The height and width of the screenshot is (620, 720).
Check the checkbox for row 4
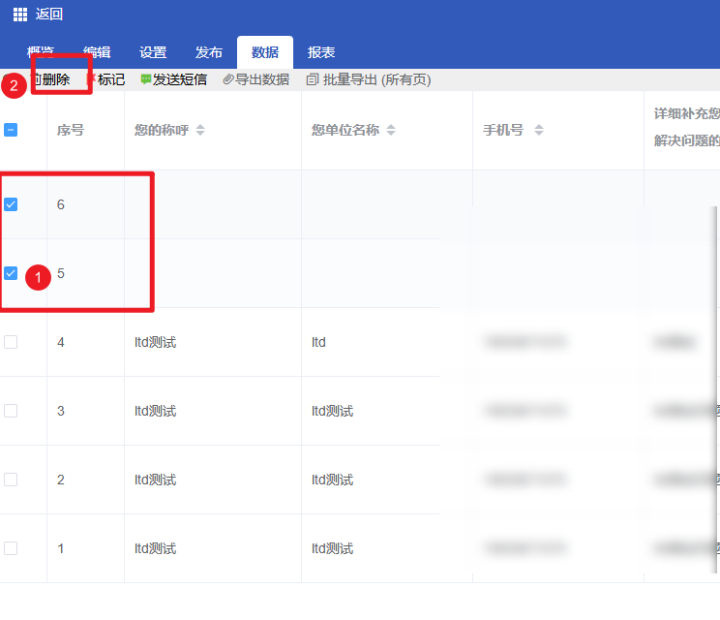coord(11,342)
